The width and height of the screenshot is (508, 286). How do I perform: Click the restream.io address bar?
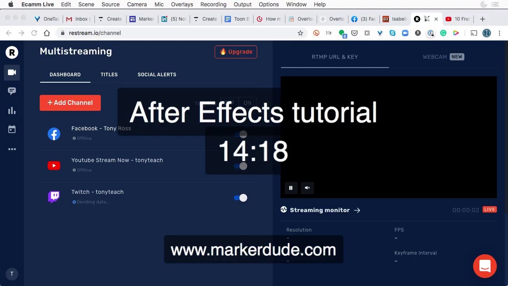[181, 33]
